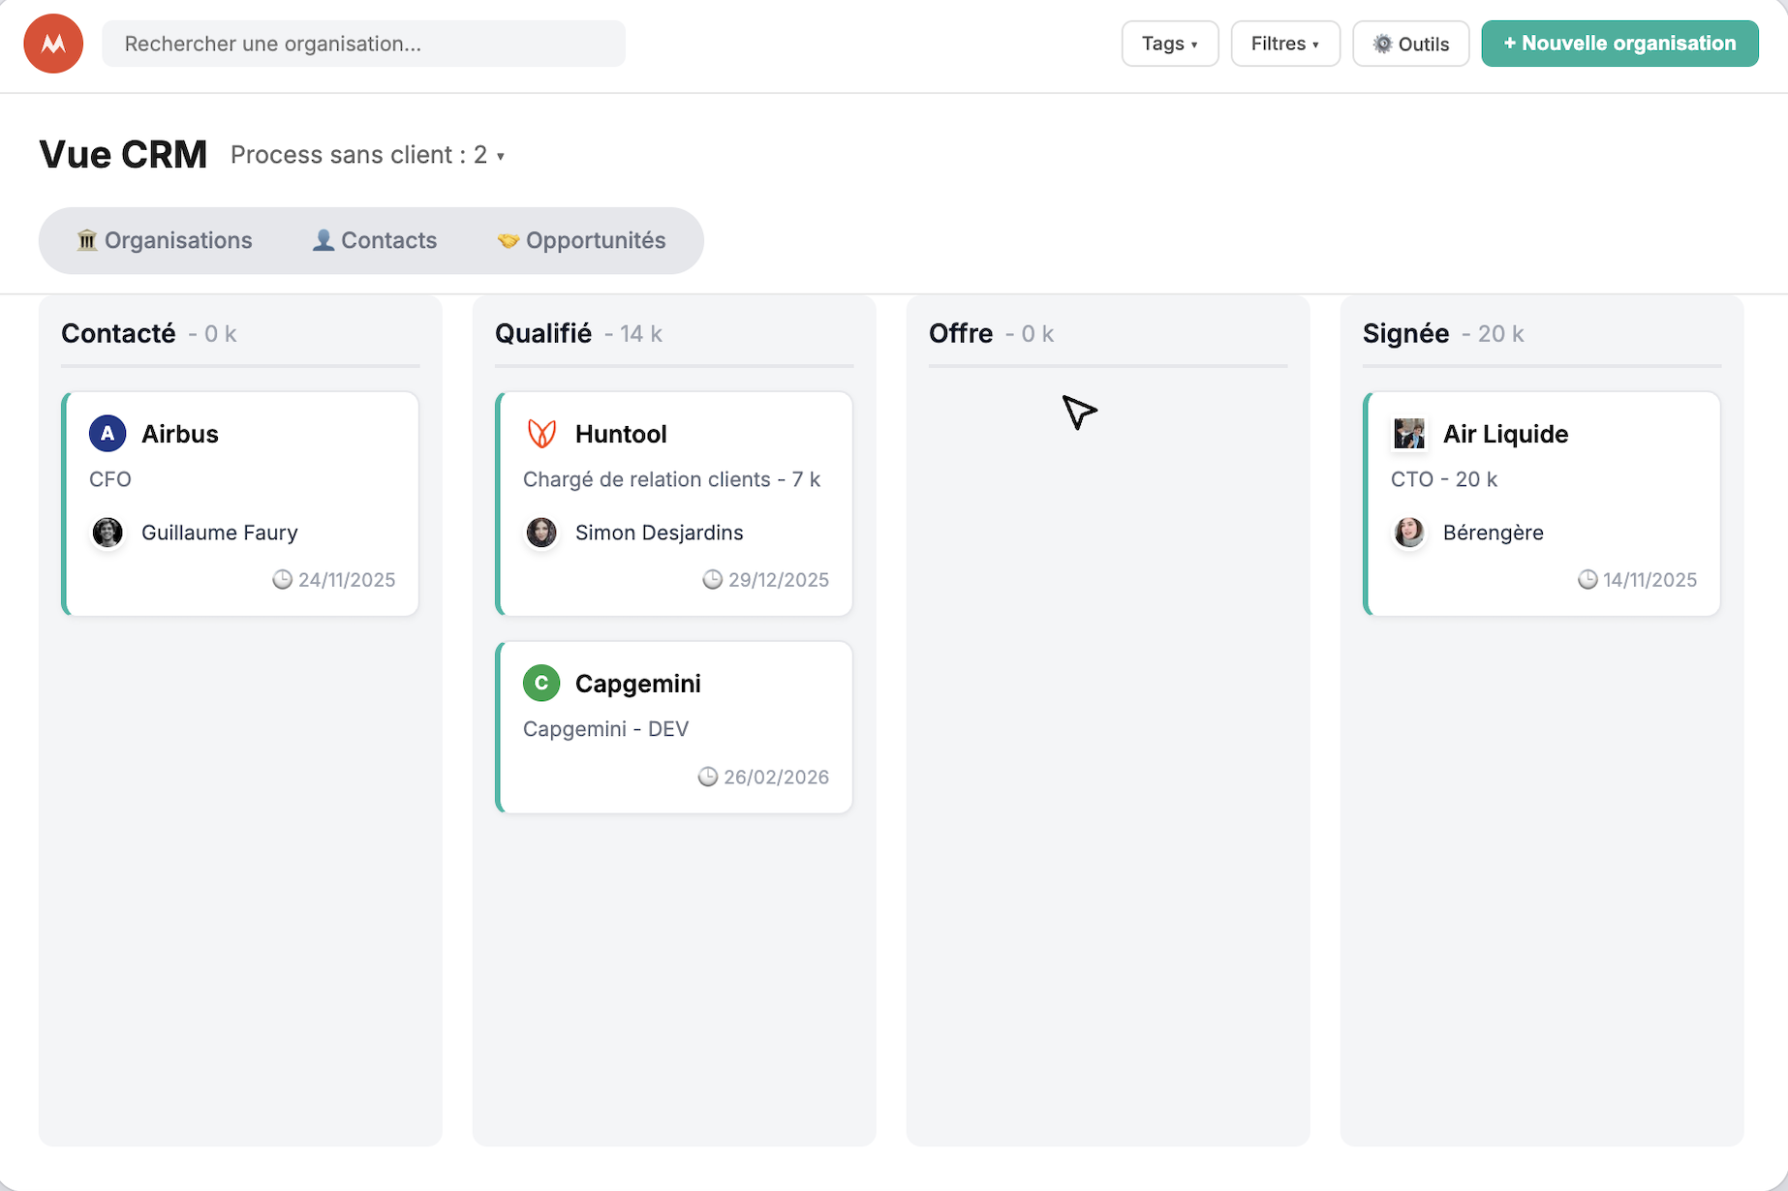Click the Outils button
This screenshot has width=1788, height=1191.
[1410, 43]
